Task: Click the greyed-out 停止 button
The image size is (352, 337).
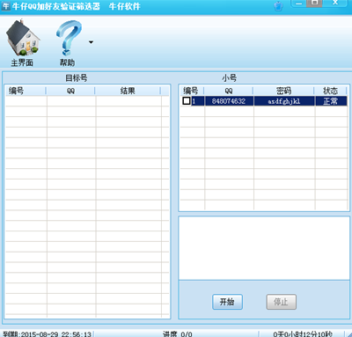Action: coord(282,302)
